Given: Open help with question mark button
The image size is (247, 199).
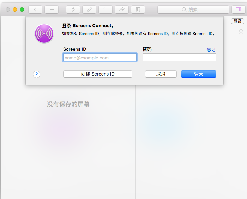Looking at the screenshot, I should click(37, 74).
